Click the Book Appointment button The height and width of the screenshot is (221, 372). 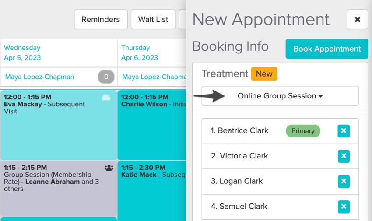[327, 49]
